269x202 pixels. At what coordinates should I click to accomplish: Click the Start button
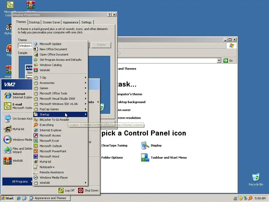pos(7,198)
